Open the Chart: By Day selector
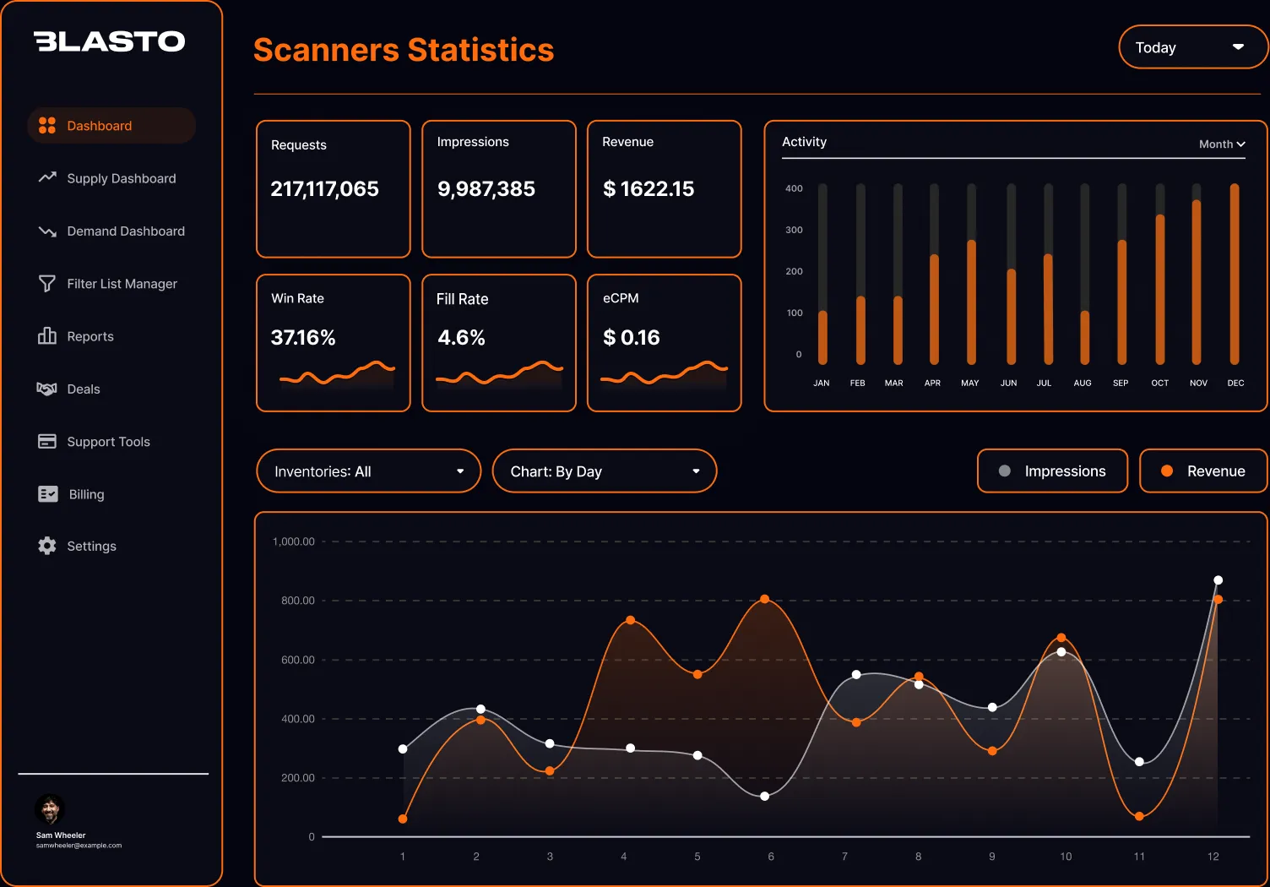1270x887 pixels. (x=605, y=471)
